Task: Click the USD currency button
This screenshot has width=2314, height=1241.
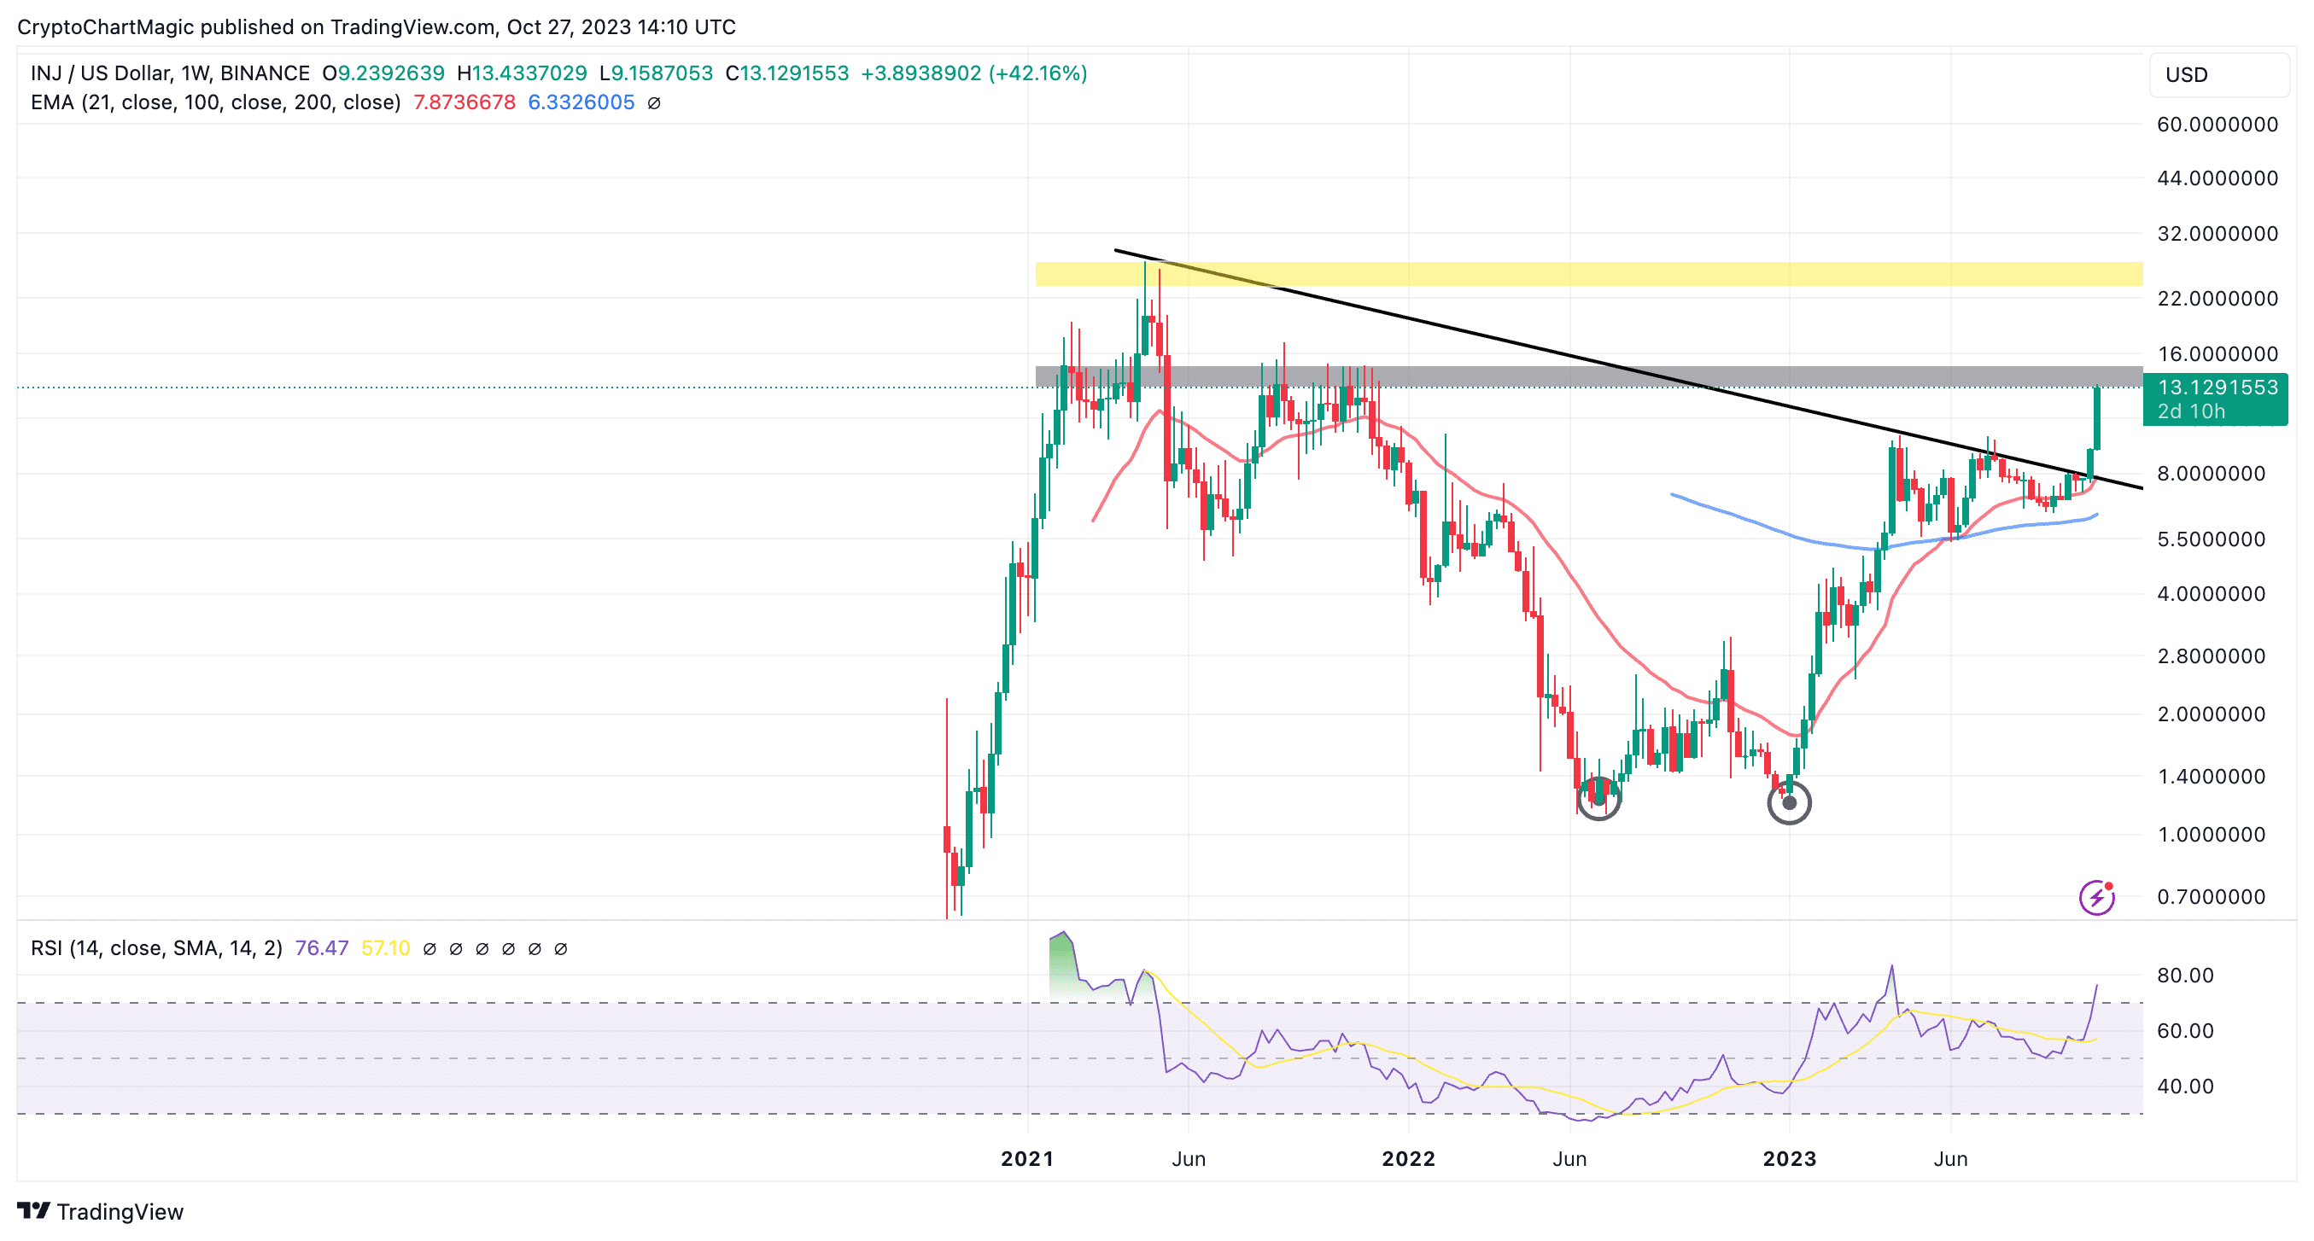Action: tap(2218, 74)
